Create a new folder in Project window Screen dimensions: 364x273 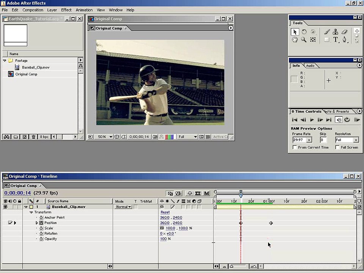coord(16,137)
